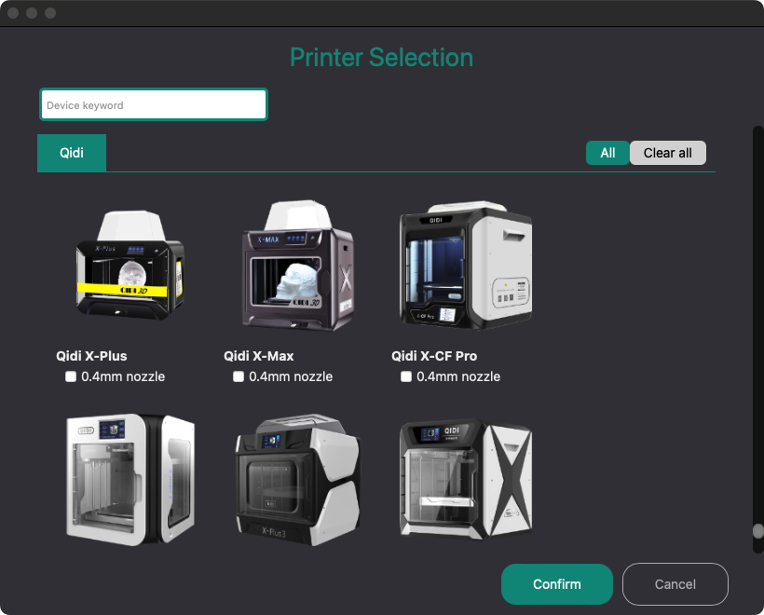Enable 0.4mm nozzle for Qidi X-CF Pro
Image resolution: width=764 pixels, height=615 pixels.
pyautogui.click(x=406, y=376)
